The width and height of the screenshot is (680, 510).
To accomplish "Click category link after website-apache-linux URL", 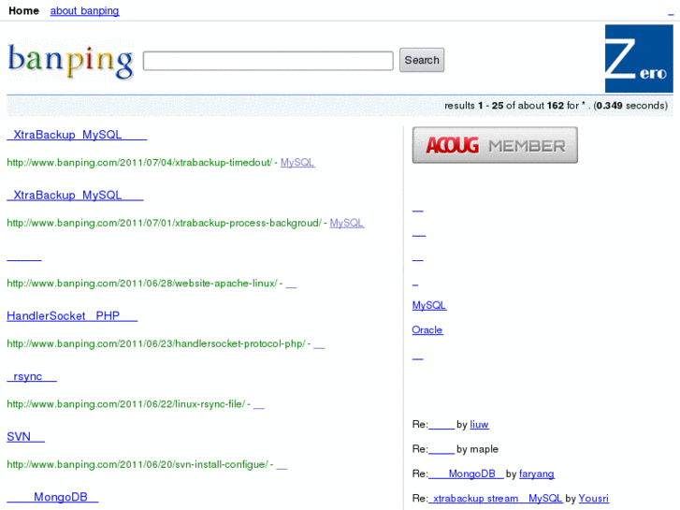I will (291, 284).
